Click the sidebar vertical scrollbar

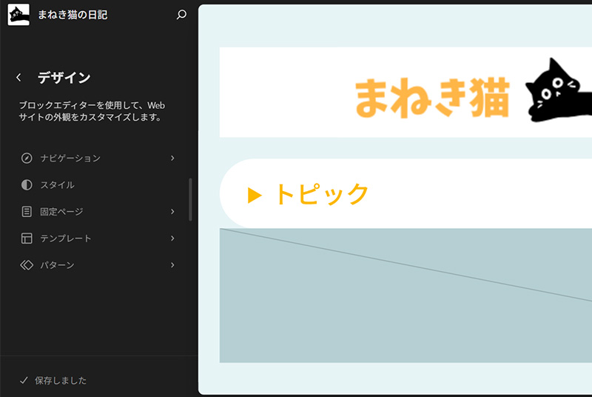190,198
